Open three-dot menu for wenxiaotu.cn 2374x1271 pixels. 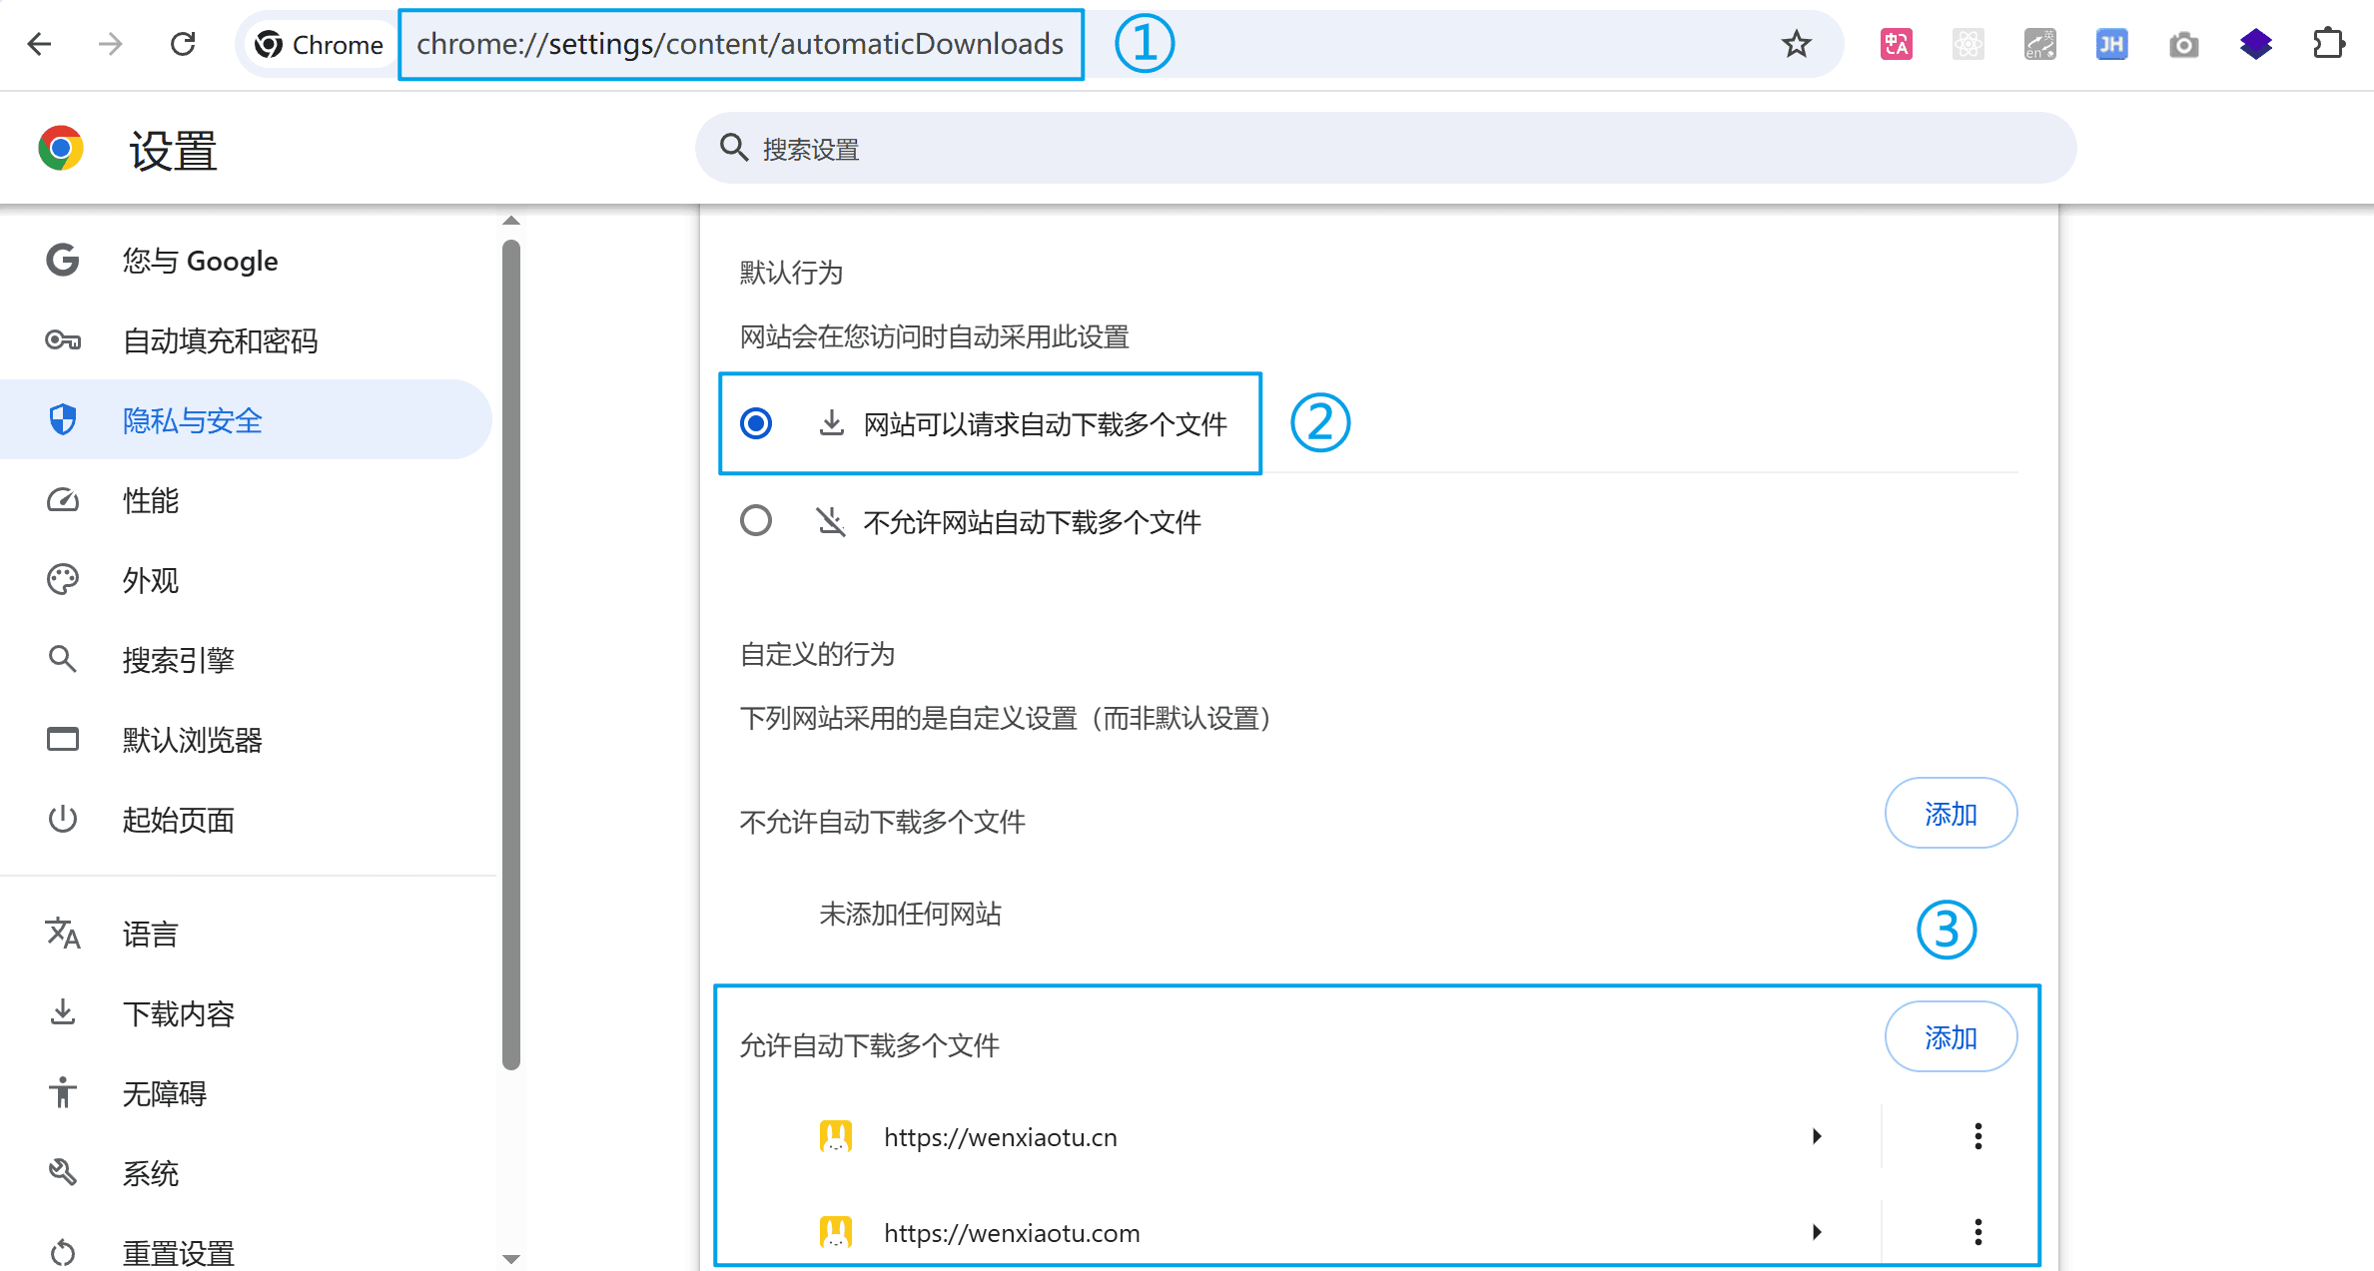(1977, 1136)
